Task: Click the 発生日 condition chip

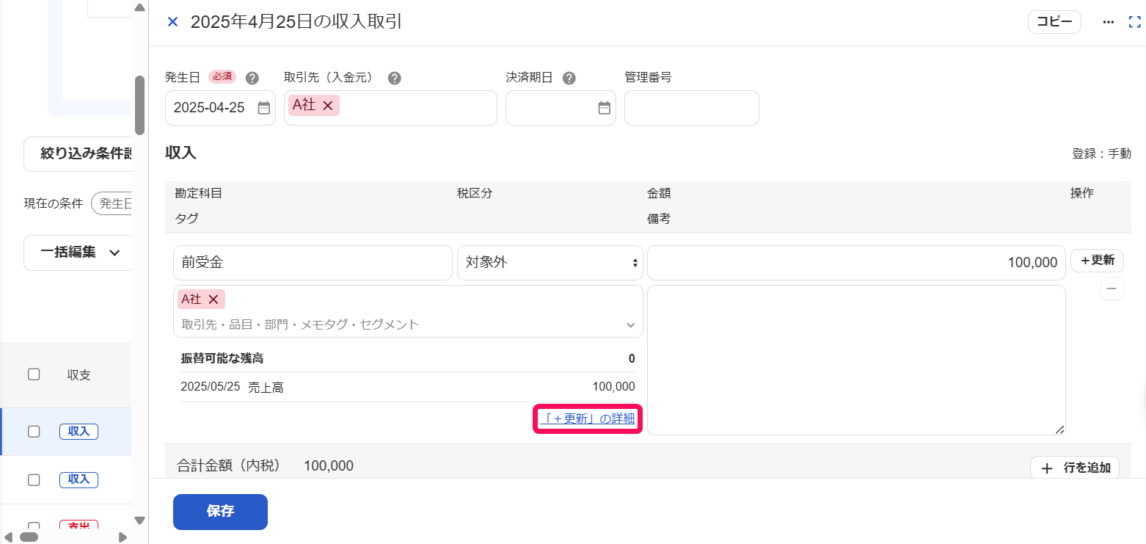Action: (x=112, y=203)
